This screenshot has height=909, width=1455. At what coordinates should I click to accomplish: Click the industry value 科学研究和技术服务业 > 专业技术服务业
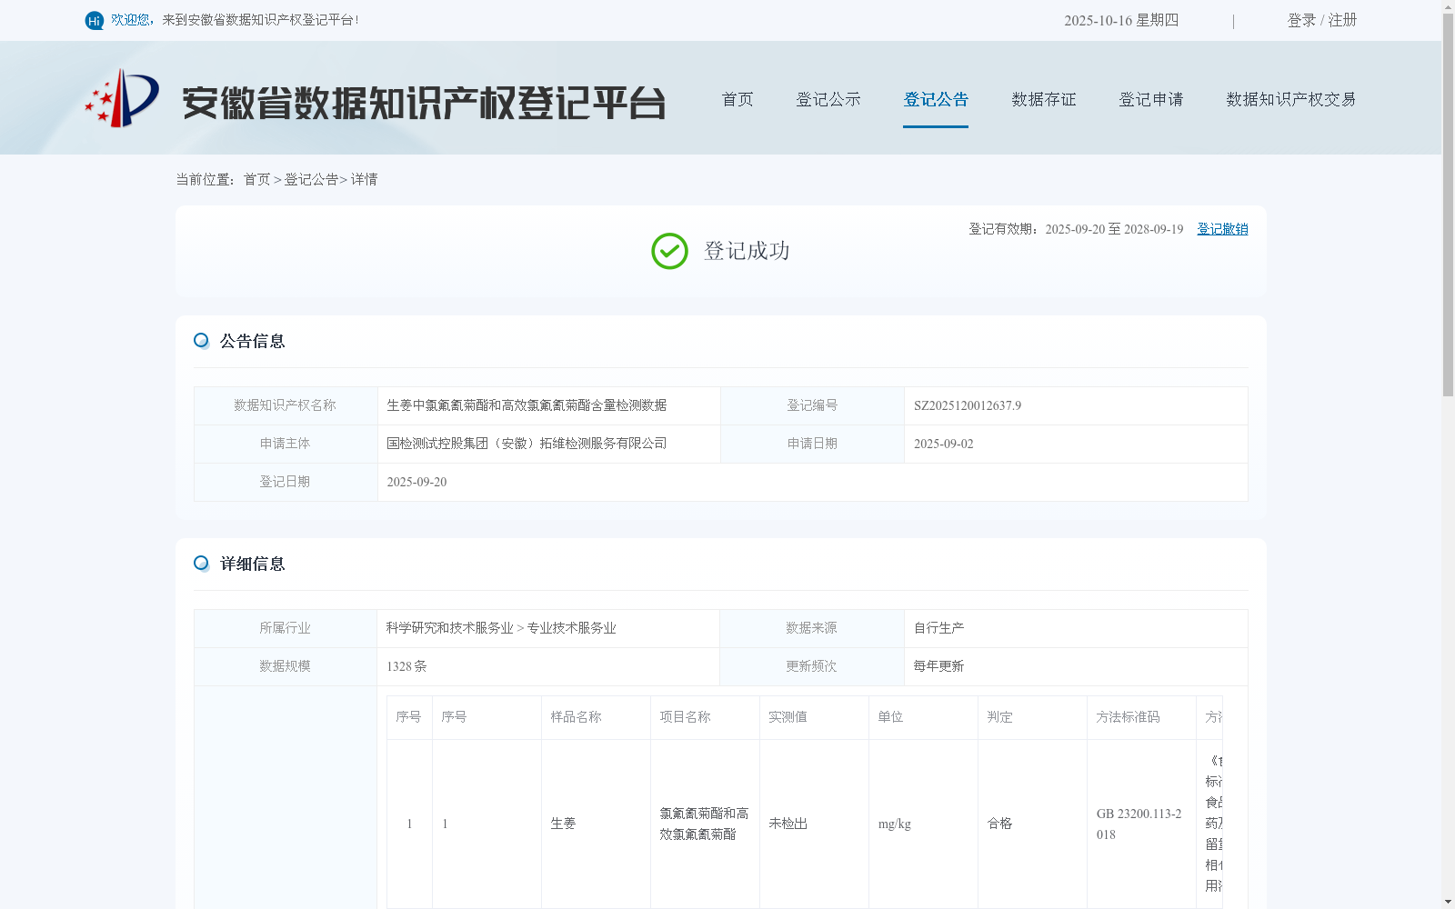pyautogui.click(x=501, y=628)
